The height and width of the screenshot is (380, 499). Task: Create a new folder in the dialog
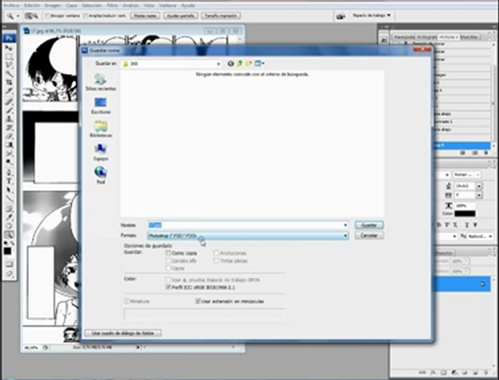click(248, 64)
